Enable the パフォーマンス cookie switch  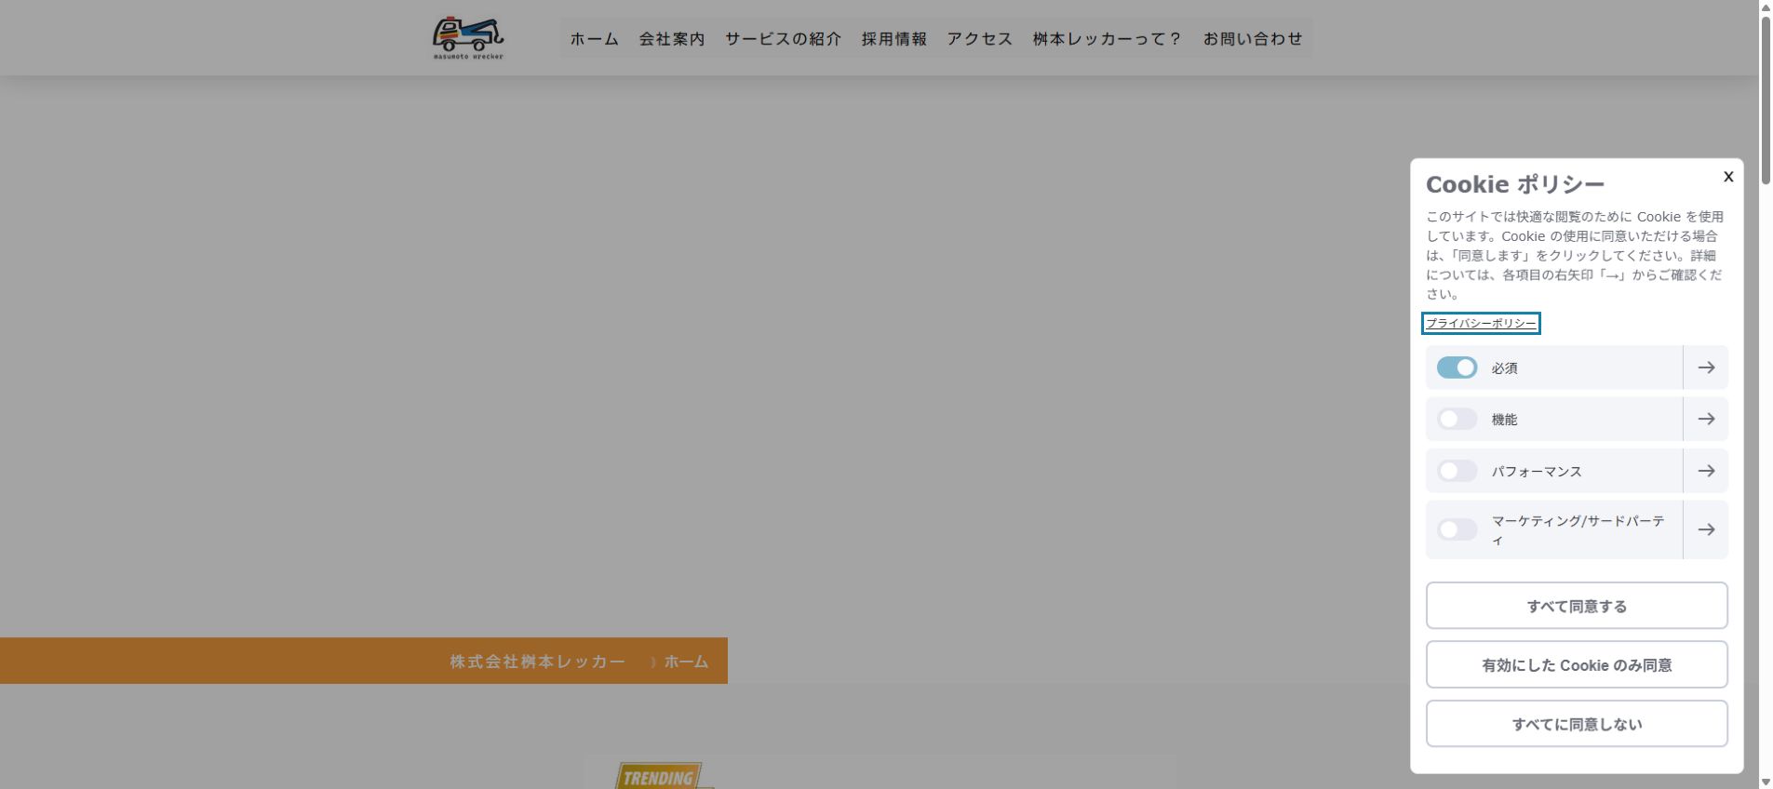coord(1457,471)
